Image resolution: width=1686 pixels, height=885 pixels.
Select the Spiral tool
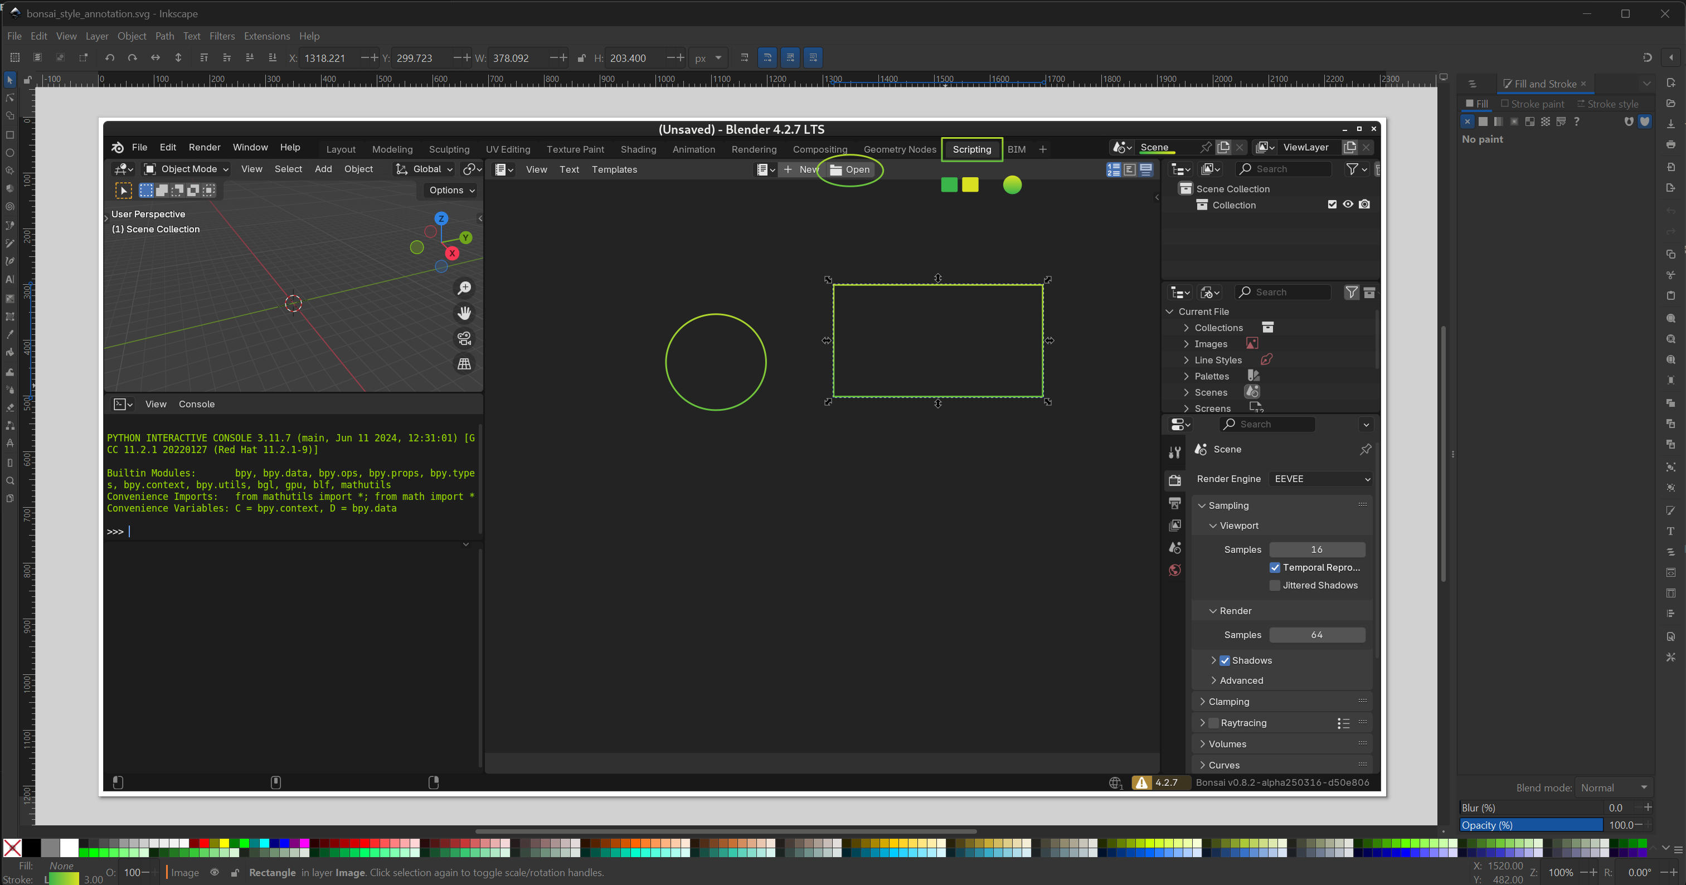9,206
